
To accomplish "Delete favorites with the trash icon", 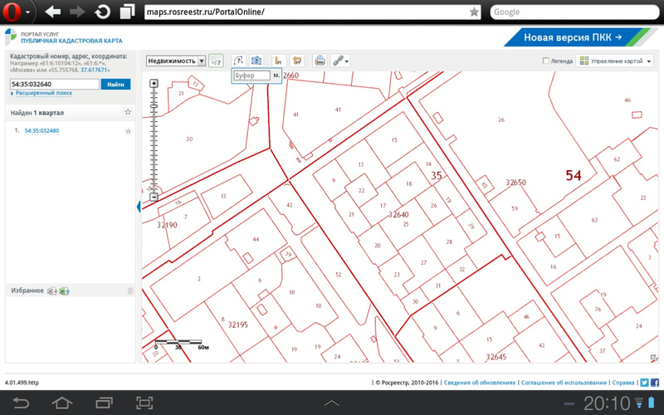I will click(x=130, y=291).
